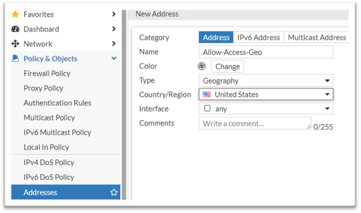
Task: Click the Name input field
Action: click(x=266, y=52)
